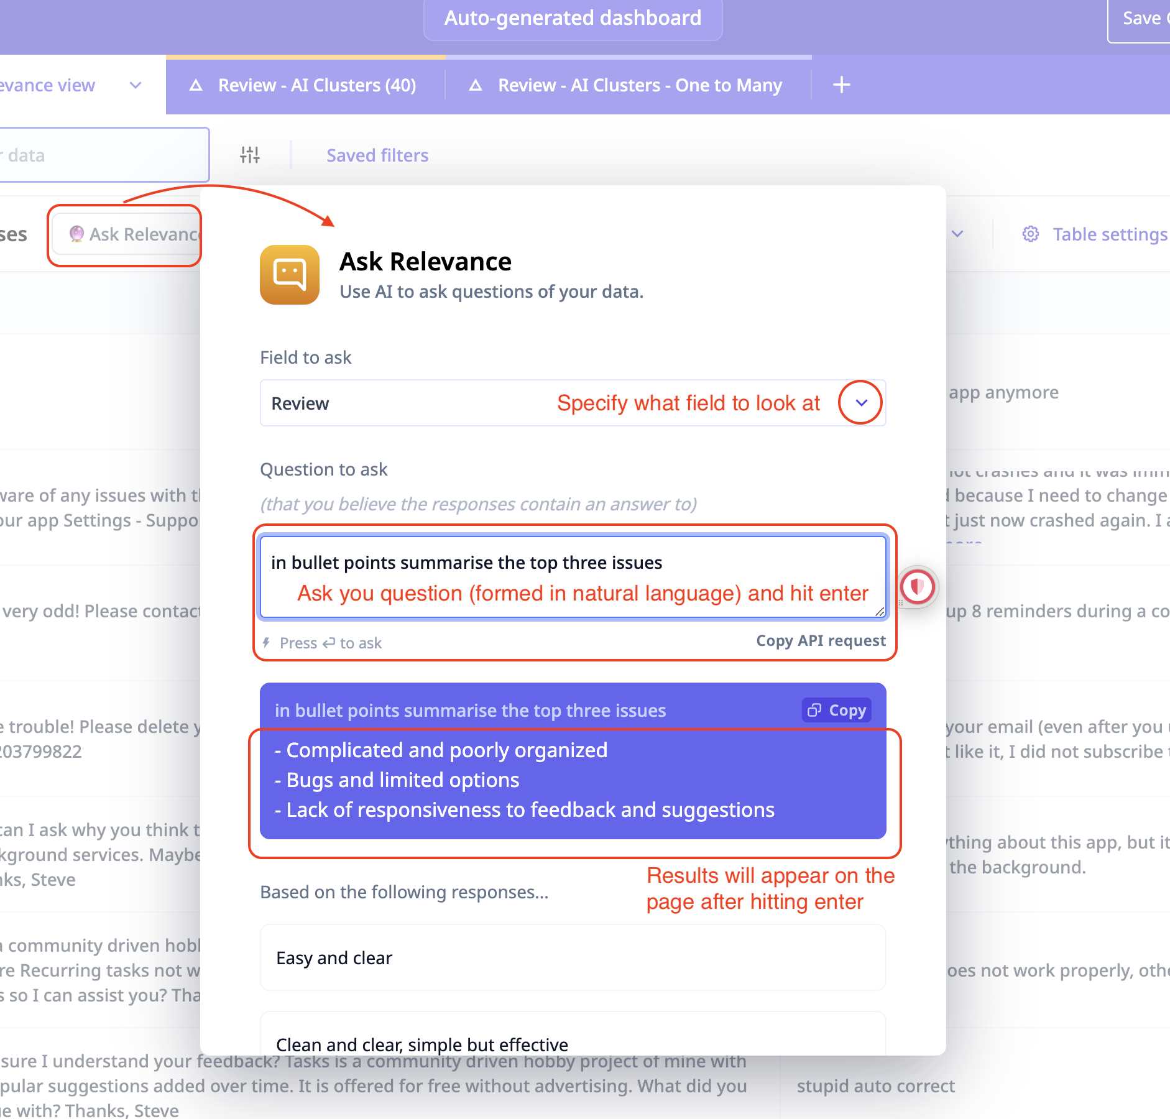Select the Review field combo box
The image size is (1170, 1119).
pos(573,403)
